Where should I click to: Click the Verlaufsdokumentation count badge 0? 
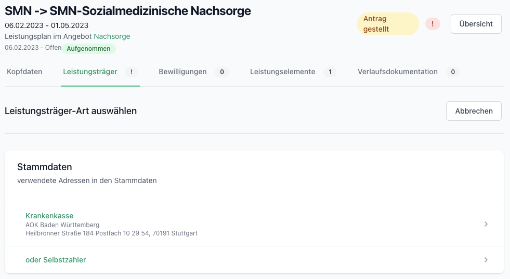click(453, 72)
